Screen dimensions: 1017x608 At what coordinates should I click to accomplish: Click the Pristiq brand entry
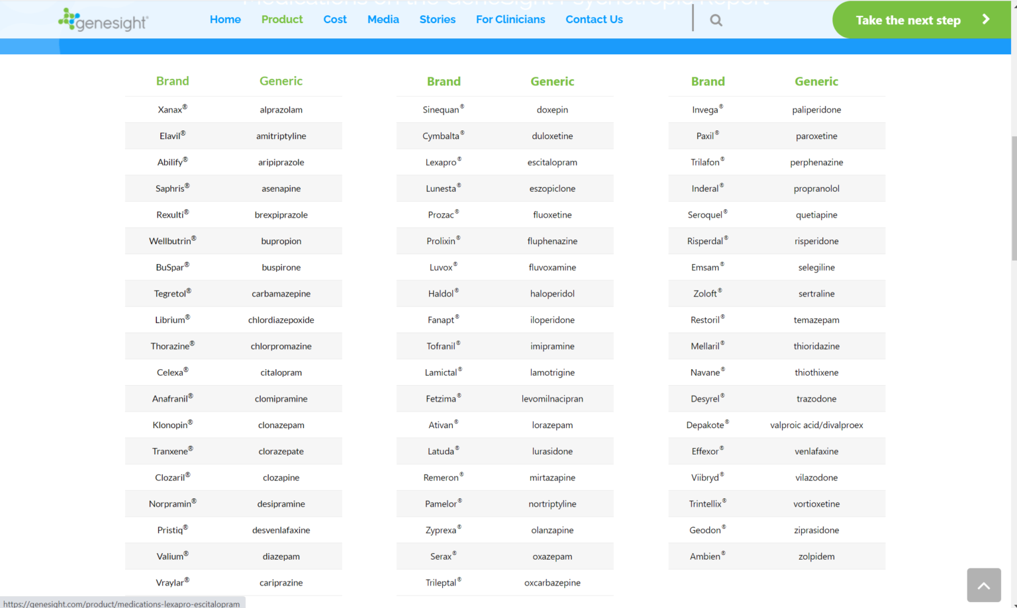tap(172, 530)
